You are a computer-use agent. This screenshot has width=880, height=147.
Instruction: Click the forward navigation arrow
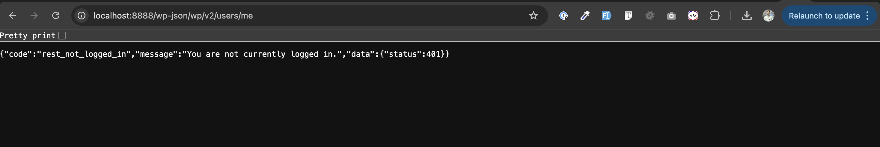point(34,16)
